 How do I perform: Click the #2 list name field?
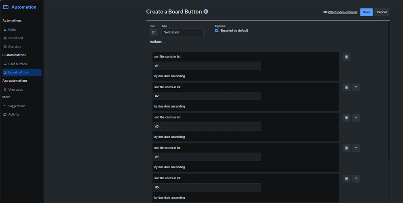[x=207, y=96]
